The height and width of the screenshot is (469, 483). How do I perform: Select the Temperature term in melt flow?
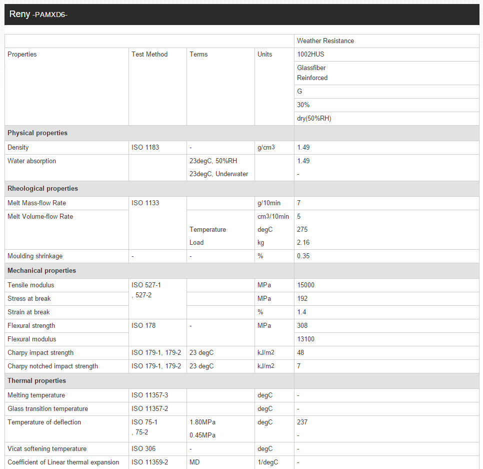pyautogui.click(x=207, y=229)
